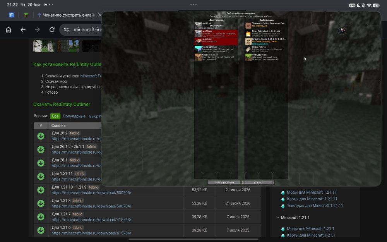Click the Ссылка column header
This screenshot has height=242, width=387.
58,125
